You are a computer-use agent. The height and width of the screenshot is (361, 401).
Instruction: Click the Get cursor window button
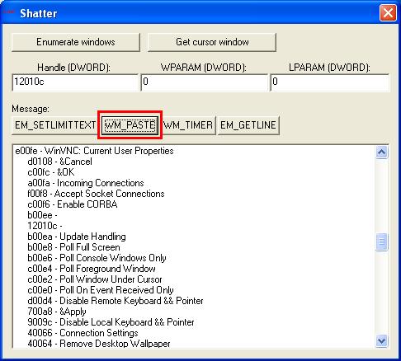click(212, 42)
